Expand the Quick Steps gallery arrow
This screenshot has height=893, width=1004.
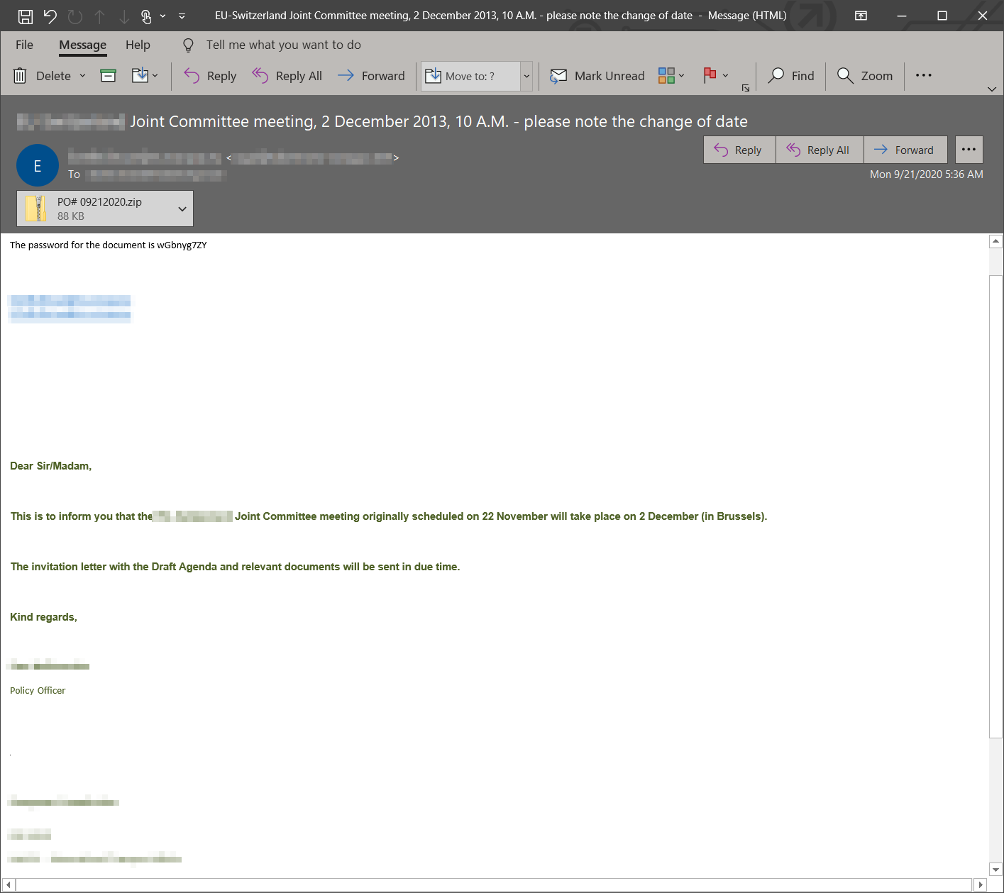click(526, 76)
